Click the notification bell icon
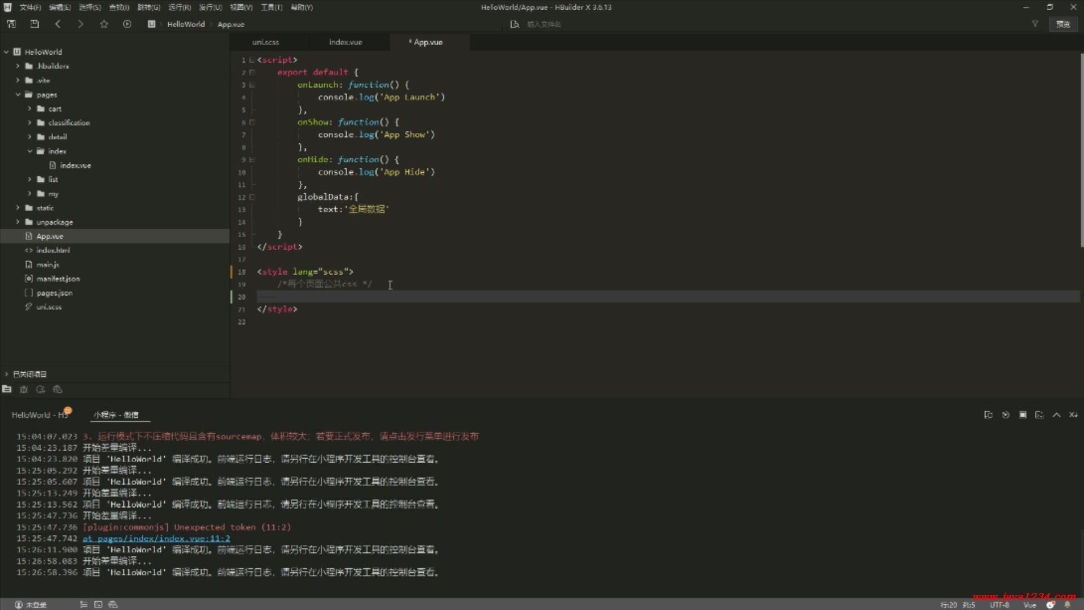This screenshot has width=1084, height=610. [1067, 605]
